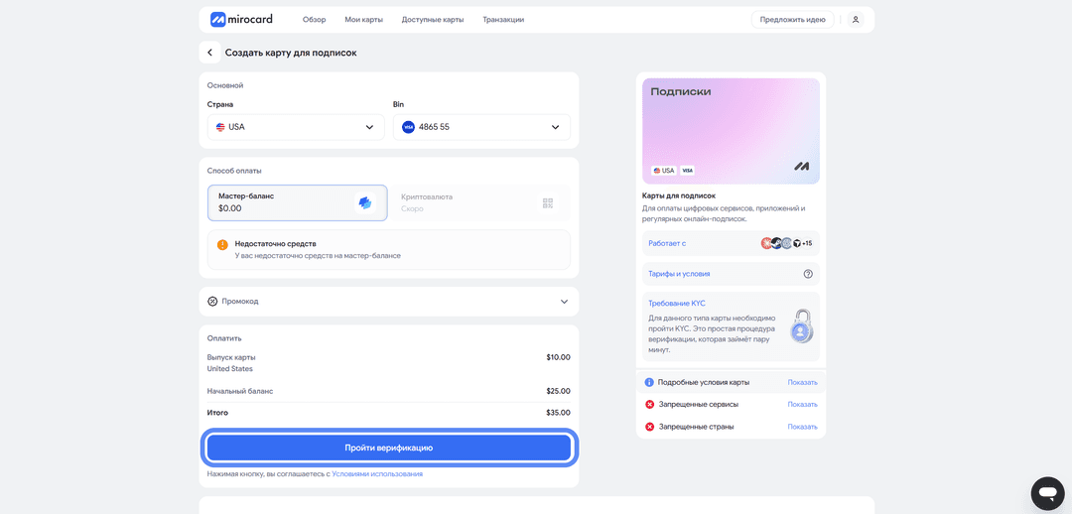Click the Криптовалюта QR code icon
This screenshot has width=1072, height=514.
coord(548,203)
